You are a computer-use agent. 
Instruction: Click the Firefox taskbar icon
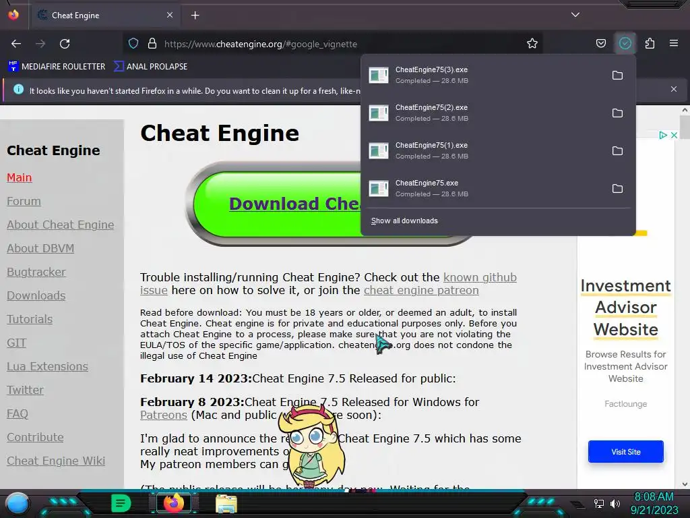tap(174, 503)
